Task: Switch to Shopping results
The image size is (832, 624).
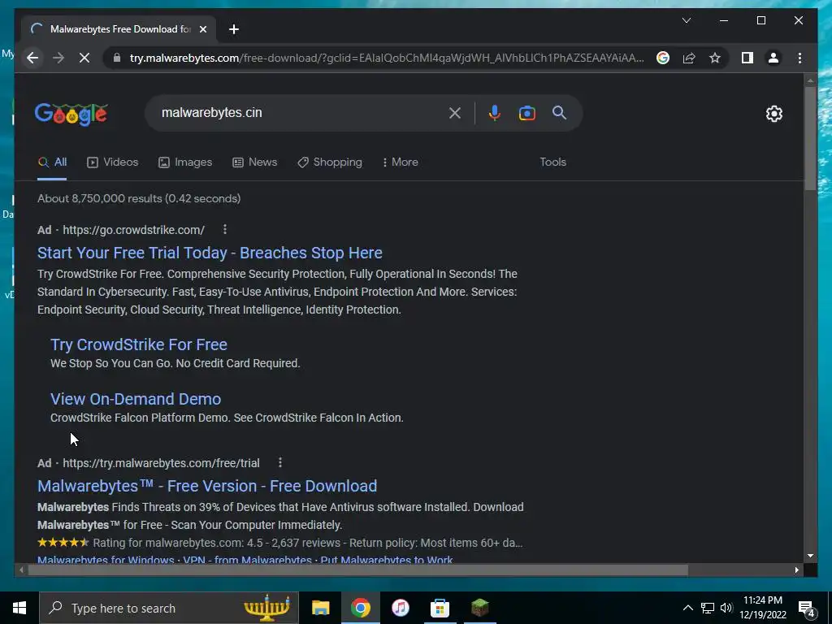Action: [330, 162]
